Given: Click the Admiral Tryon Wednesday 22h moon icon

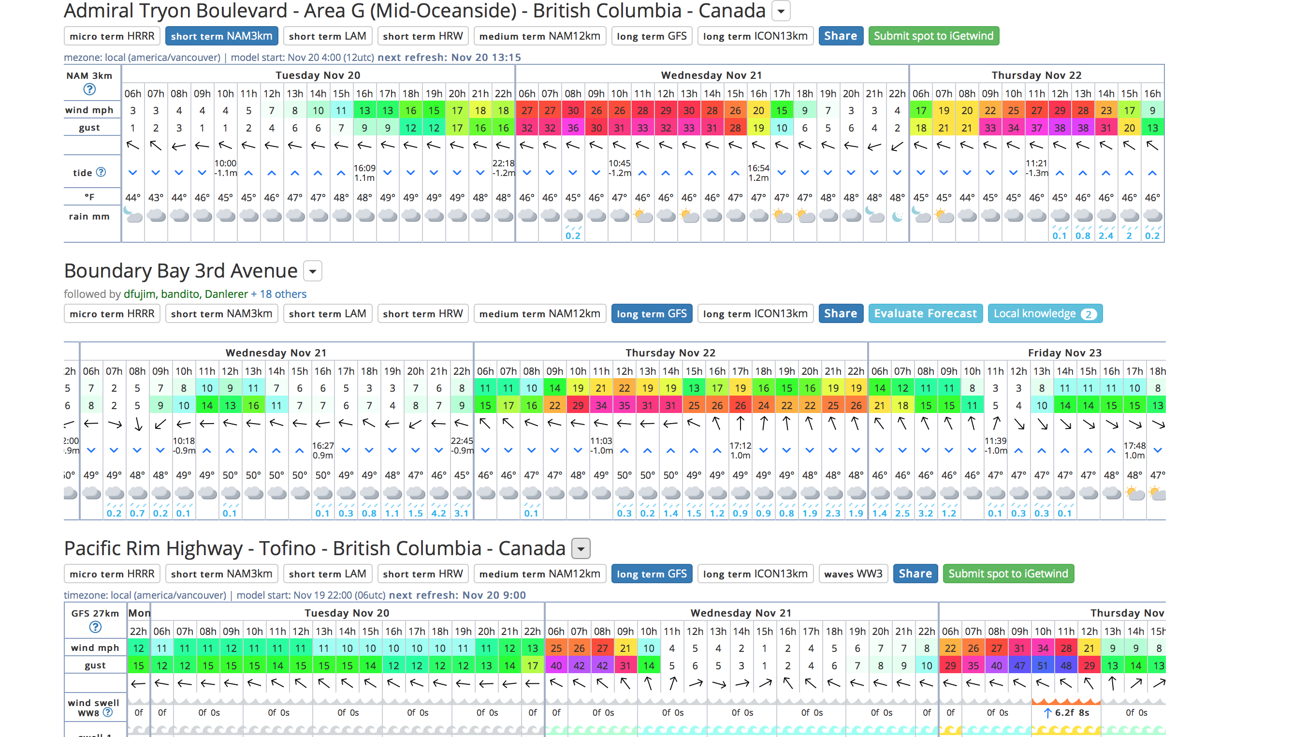Looking at the screenshot, I should [897, 216].
